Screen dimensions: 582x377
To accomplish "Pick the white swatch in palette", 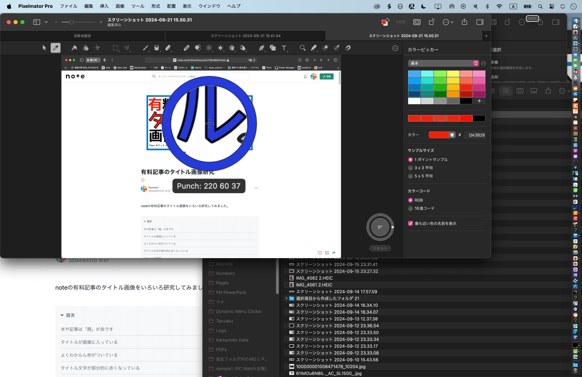I will tap(414, 101).
